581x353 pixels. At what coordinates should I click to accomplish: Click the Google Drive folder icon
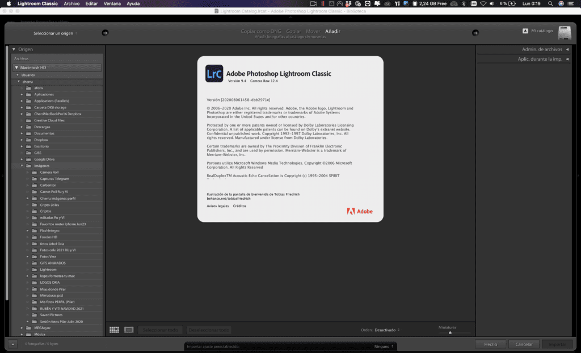(x=28, y=159)
